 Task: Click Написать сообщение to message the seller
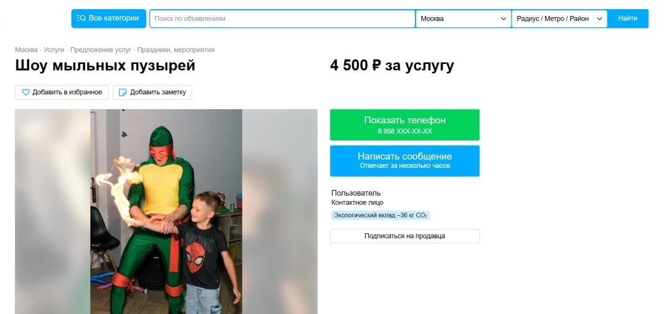(405, 161)
